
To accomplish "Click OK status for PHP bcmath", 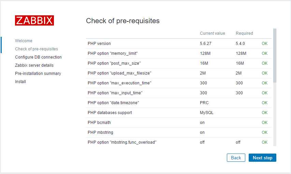I will coord(264,123).
